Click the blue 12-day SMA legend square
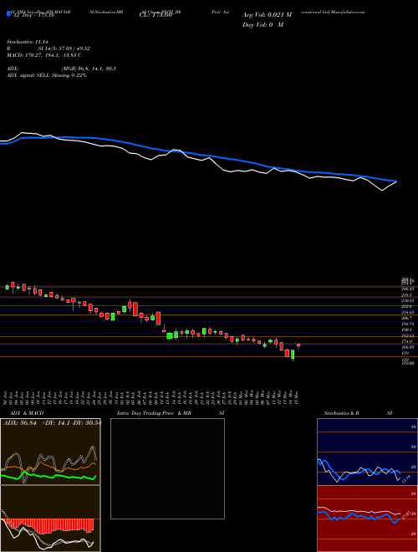Viewport: 418px width, 552px height. tap(8, 13)
